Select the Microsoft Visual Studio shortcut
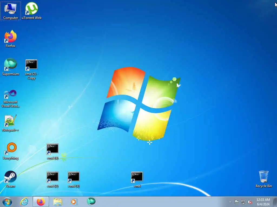 11,99
